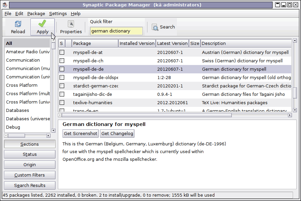The image size is (301, 201).
Task: Toggle checkbox for myspell-de-at
Action: pos(62,52)
